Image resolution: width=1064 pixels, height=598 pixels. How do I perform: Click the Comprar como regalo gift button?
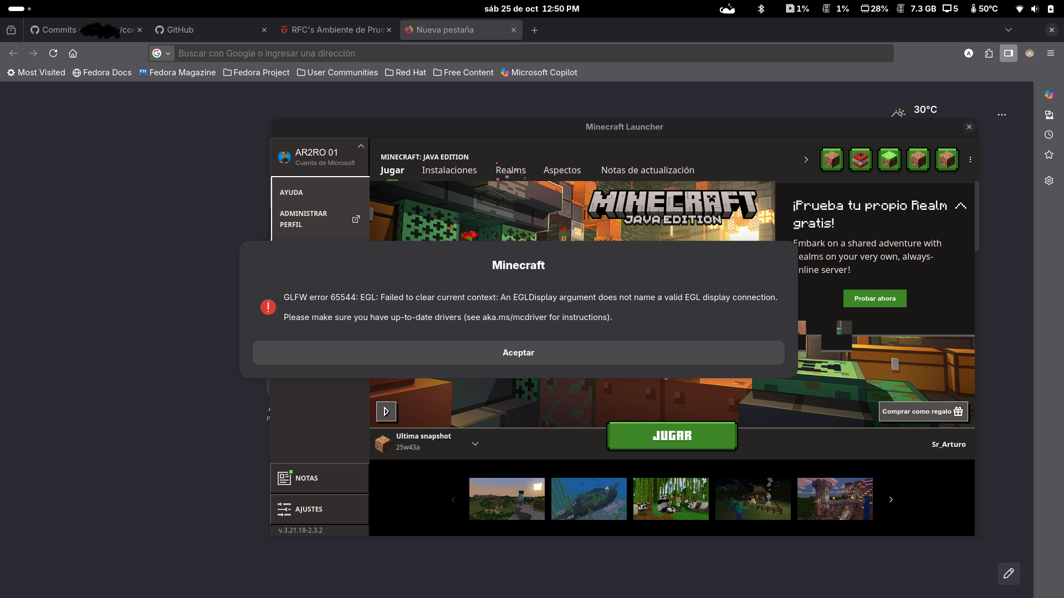pos(923,411)
